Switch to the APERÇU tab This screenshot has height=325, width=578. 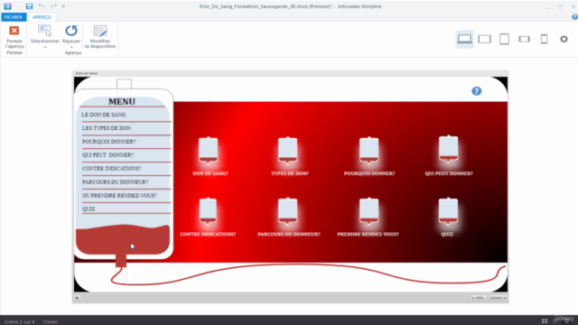[42, 17]
